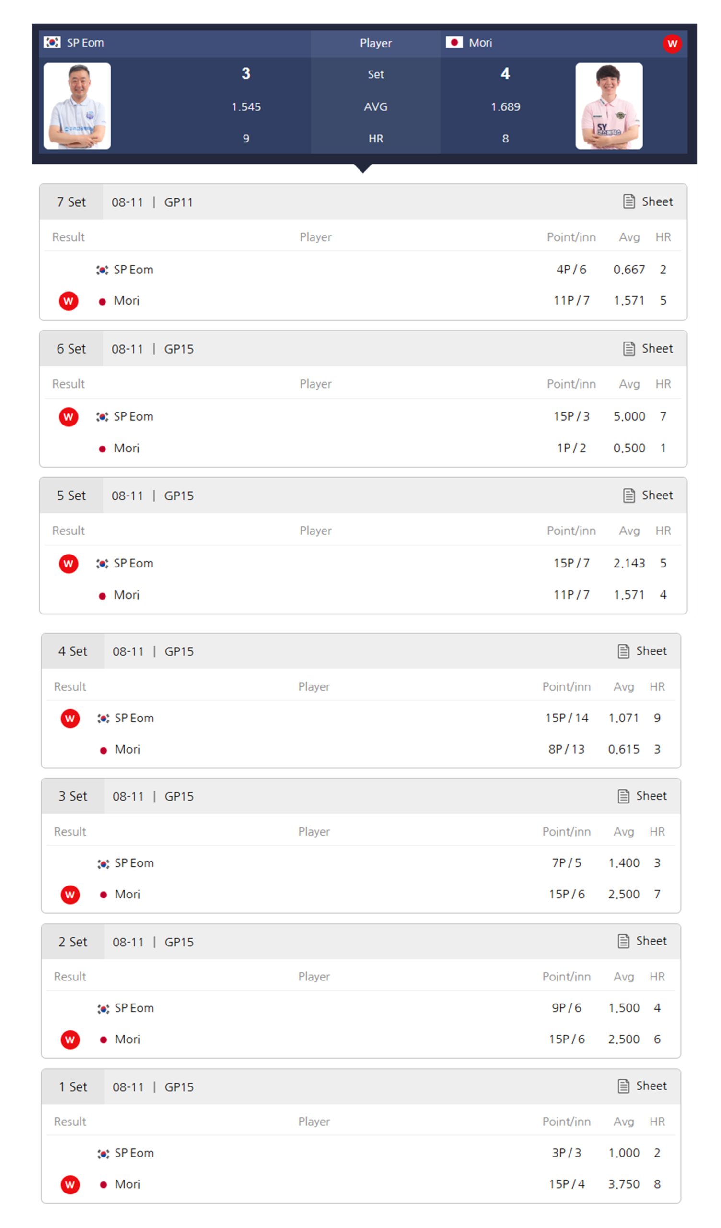Screen dimensions: 721x1228
Task: Select the 1 Set tab label
Action: pyautogui.click(x=72, y=1086)
